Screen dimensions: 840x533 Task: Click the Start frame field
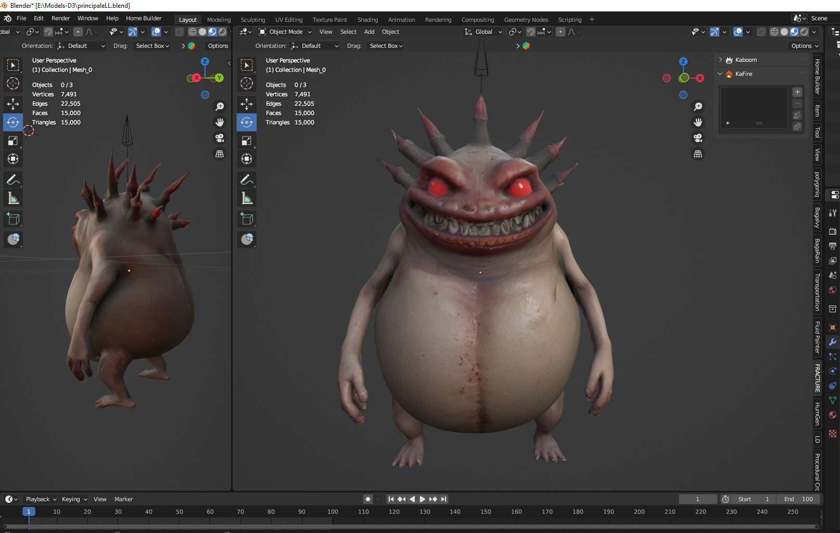(x=753, y=499)
